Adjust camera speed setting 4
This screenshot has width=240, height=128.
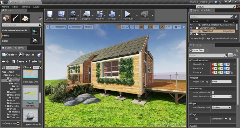point(177,27)
